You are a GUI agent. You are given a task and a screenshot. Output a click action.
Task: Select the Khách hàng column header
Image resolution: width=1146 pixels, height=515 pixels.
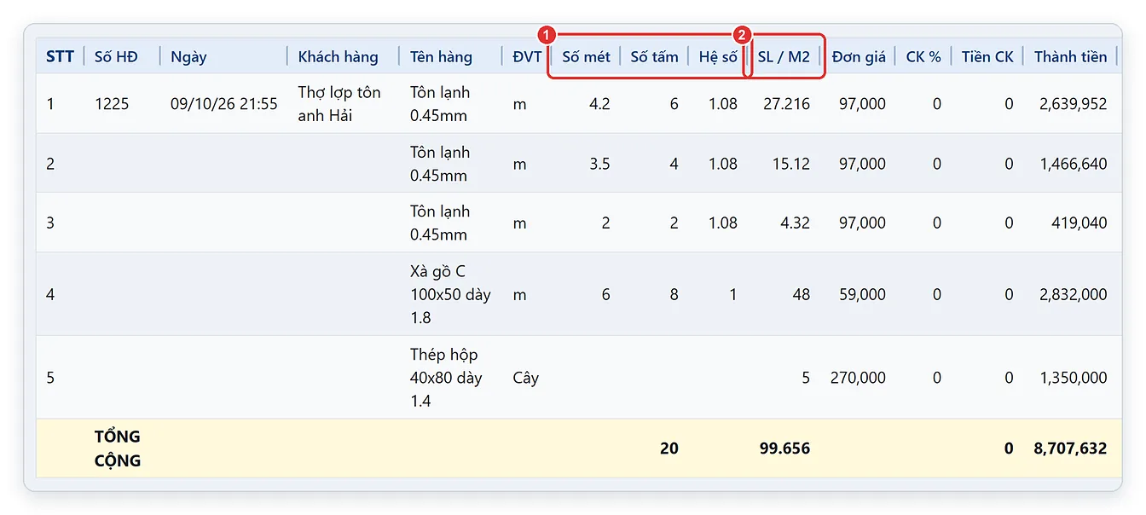[338, 57]
